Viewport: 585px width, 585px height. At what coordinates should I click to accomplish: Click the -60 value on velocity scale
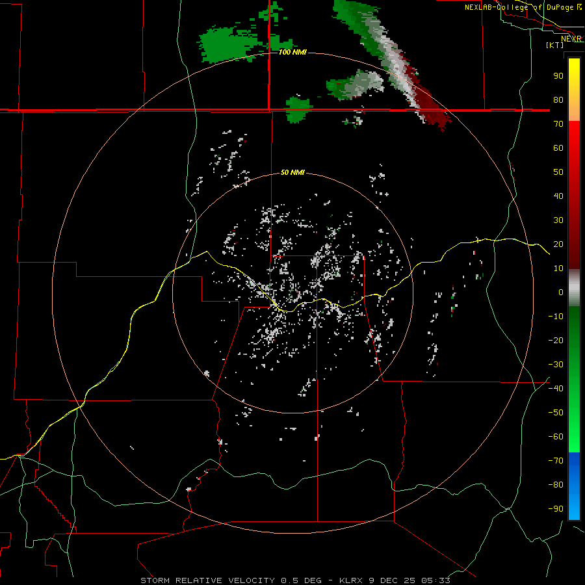pyautogui.click(x=556, y=437)
